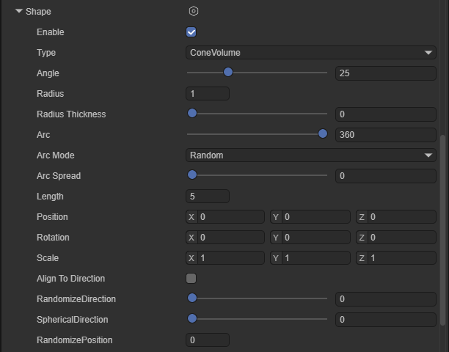Click the Arc slider handle

323,133
